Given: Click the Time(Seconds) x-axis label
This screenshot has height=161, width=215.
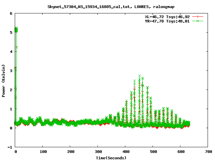Looking at the screenshot, I should pyautogui.click(x=111, y=158).
